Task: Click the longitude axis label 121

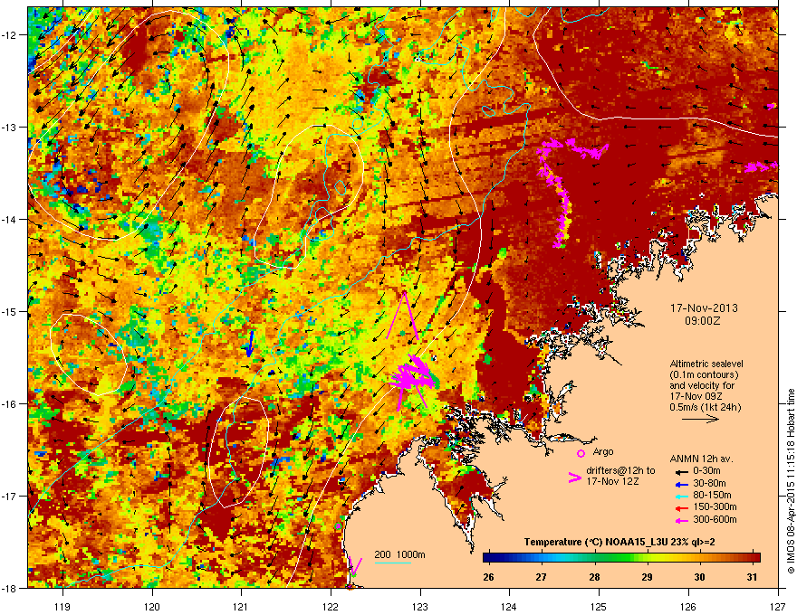Action: 241,606
